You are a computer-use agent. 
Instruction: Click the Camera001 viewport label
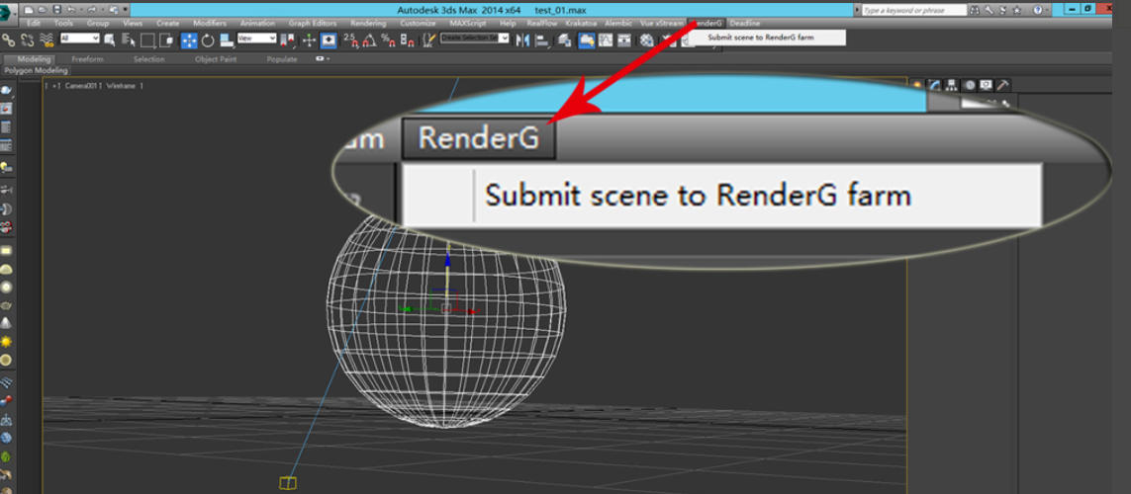coord(82,86)
